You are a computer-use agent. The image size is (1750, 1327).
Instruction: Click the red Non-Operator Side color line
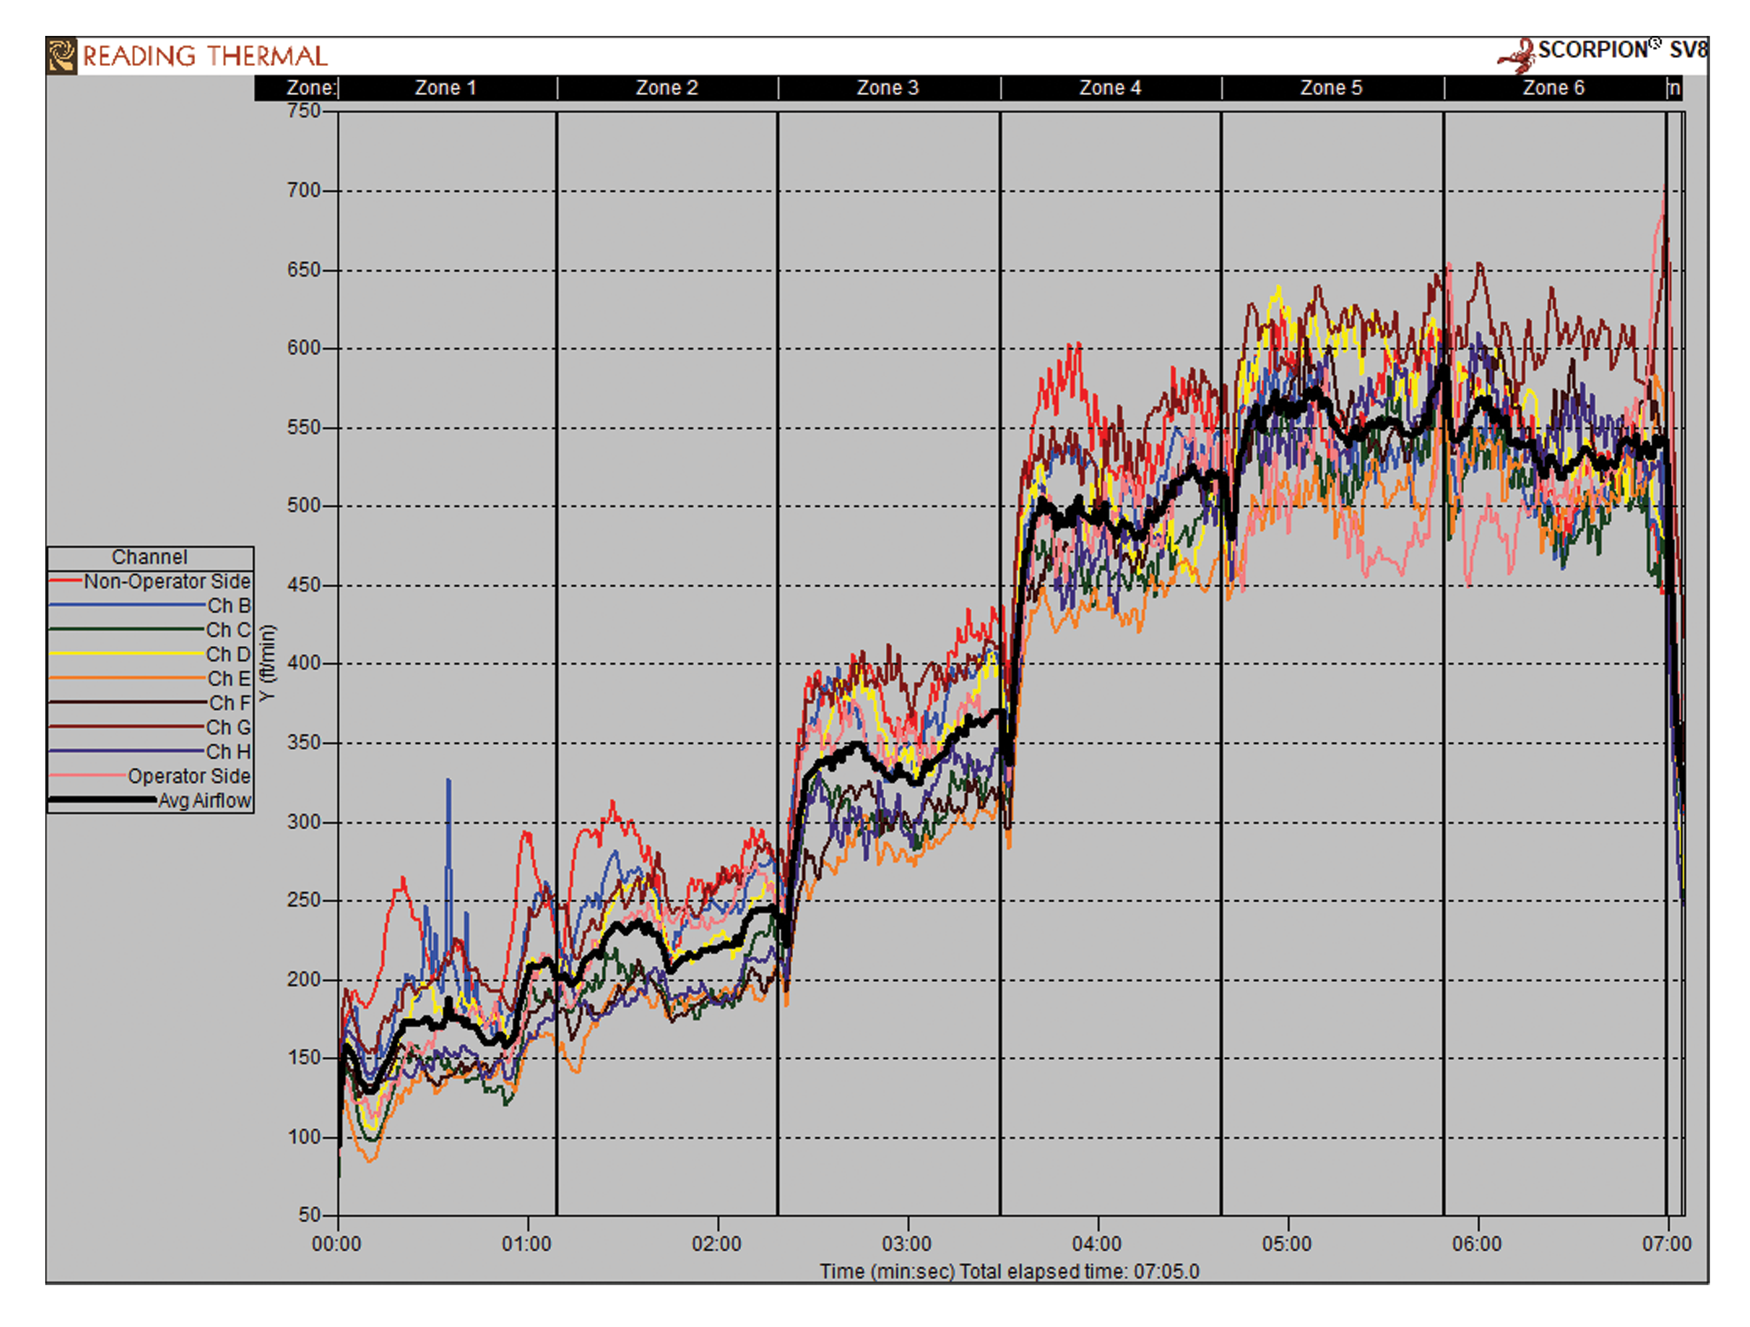tap(66, 582)
